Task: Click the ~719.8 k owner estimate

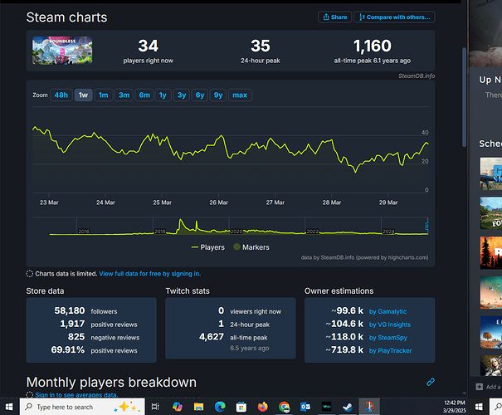Action: pos(344,349)
